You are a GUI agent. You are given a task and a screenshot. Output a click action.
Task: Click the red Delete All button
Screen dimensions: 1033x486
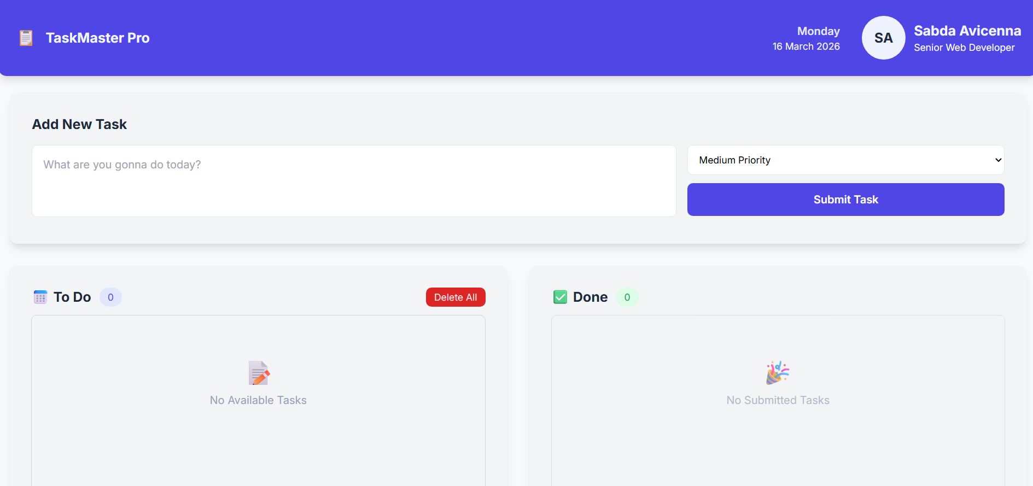[456, 297]
